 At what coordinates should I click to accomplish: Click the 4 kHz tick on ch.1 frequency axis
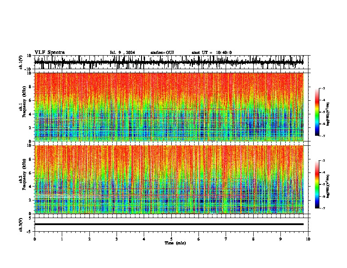point(30,114)
